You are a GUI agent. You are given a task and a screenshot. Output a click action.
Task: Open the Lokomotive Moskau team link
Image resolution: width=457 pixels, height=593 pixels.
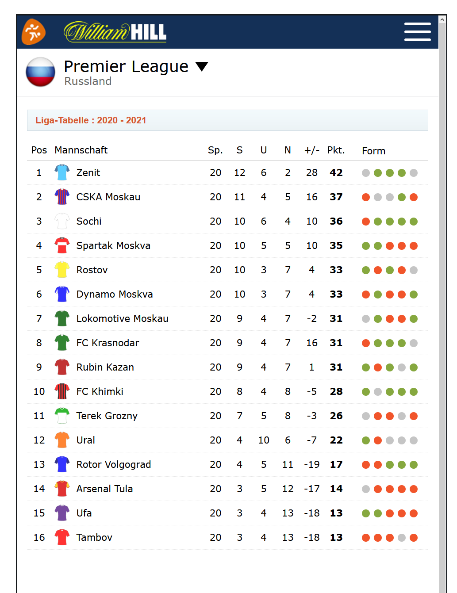122,318
